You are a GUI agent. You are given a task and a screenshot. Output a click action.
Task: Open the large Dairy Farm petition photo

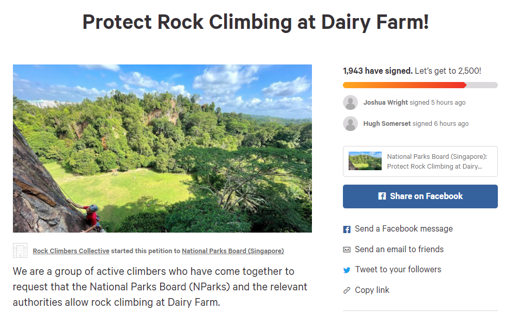[x=162, y=149]
